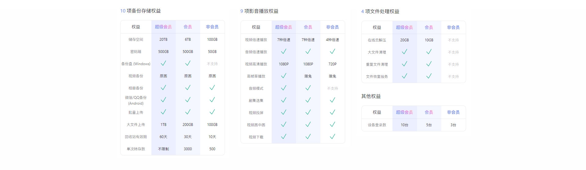Viewport: 586px width, 170px height.
Task: Select 超级会员 header in 备份存储权益 table
Action: pos(163,27)
